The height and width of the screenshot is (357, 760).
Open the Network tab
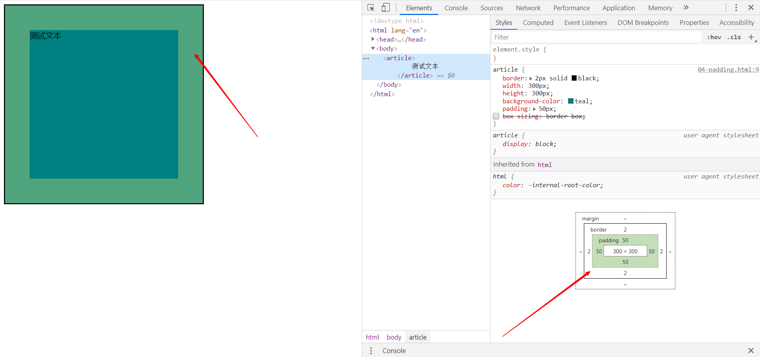[528, 8]
